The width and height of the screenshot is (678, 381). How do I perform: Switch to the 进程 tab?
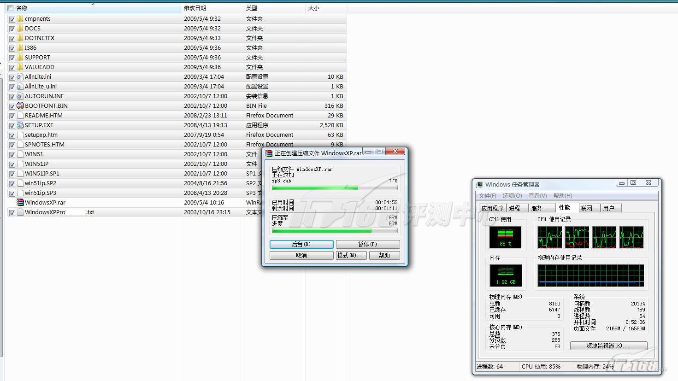click(514, 208)
